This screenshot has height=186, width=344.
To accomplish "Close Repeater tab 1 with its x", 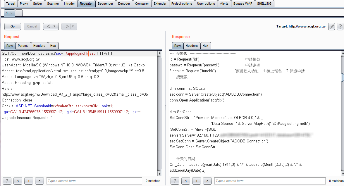I will [x=11, y=13].
